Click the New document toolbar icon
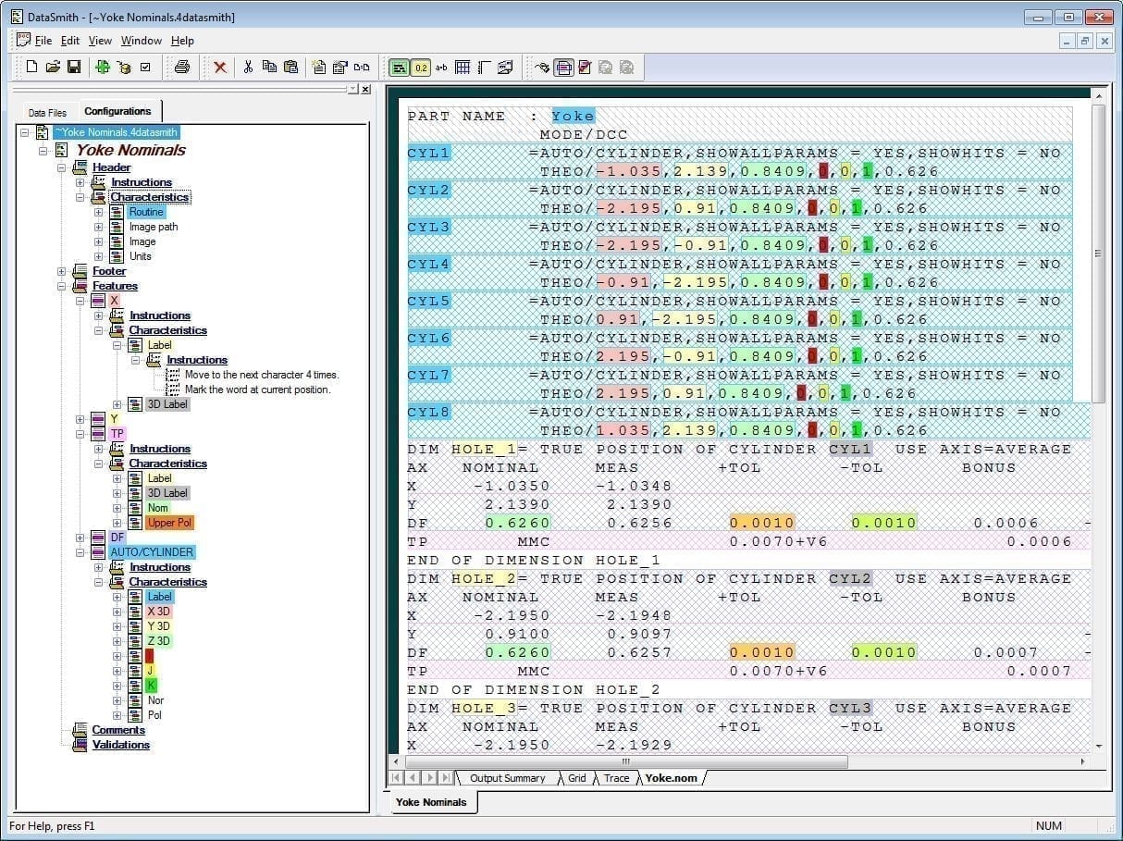 point(32,67)
